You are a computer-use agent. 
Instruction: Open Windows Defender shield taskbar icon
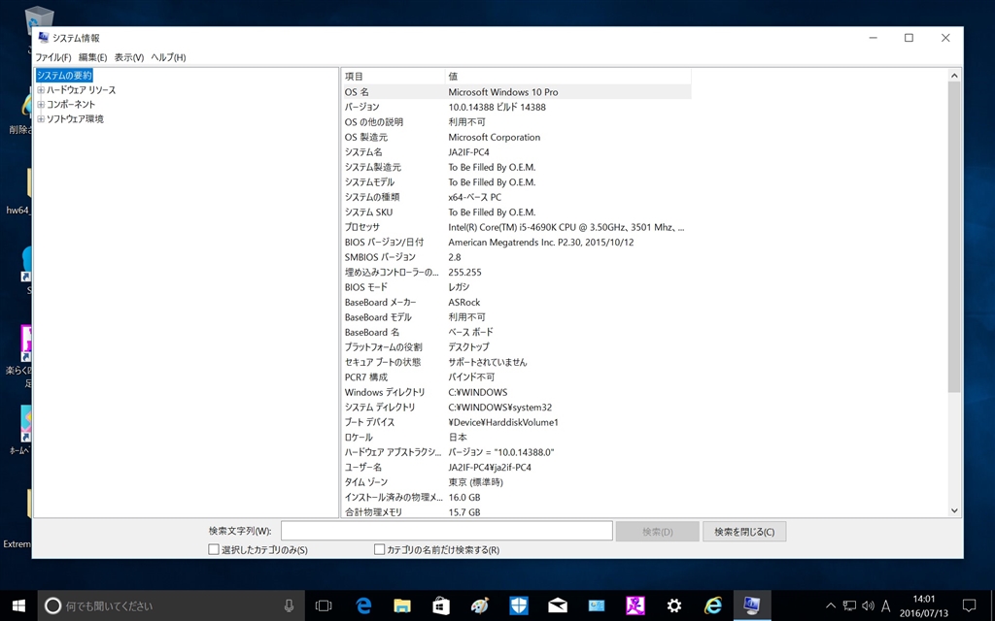click(x=519, y=605)
